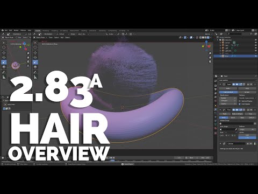Screen dimensions: 258x194
Task: Select Bend deform mode
Action: 233,117
